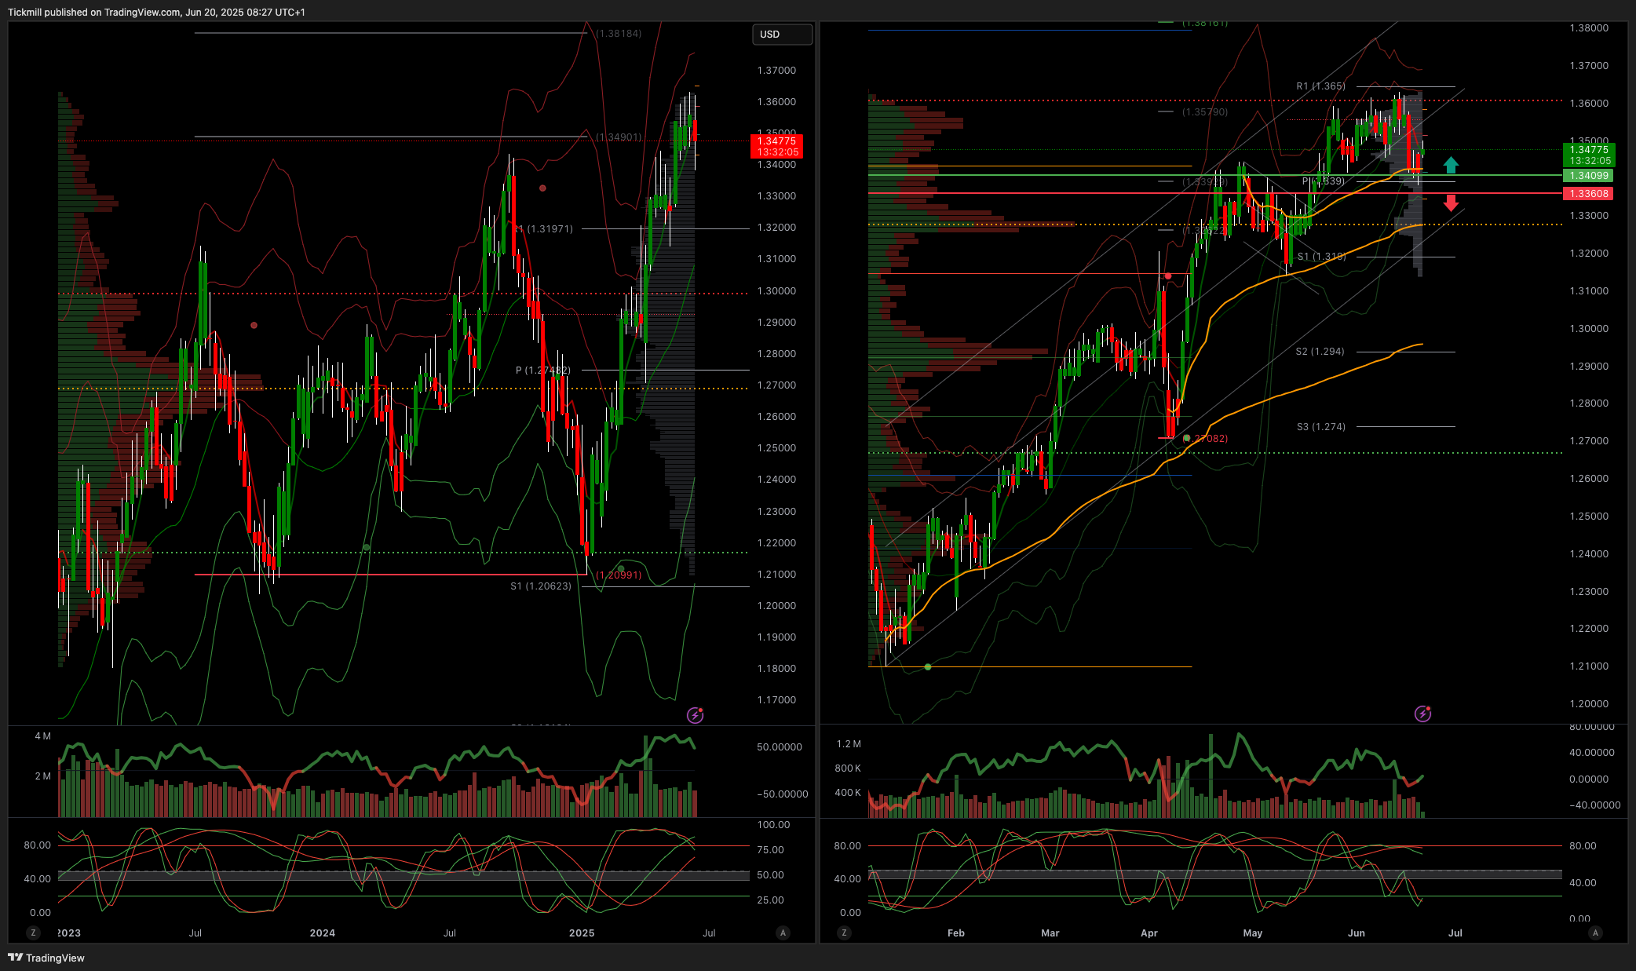The height and width of the screenshot is (971, 1636).
Task: Open the USD currency selector
Action: [x=782, y=35]
